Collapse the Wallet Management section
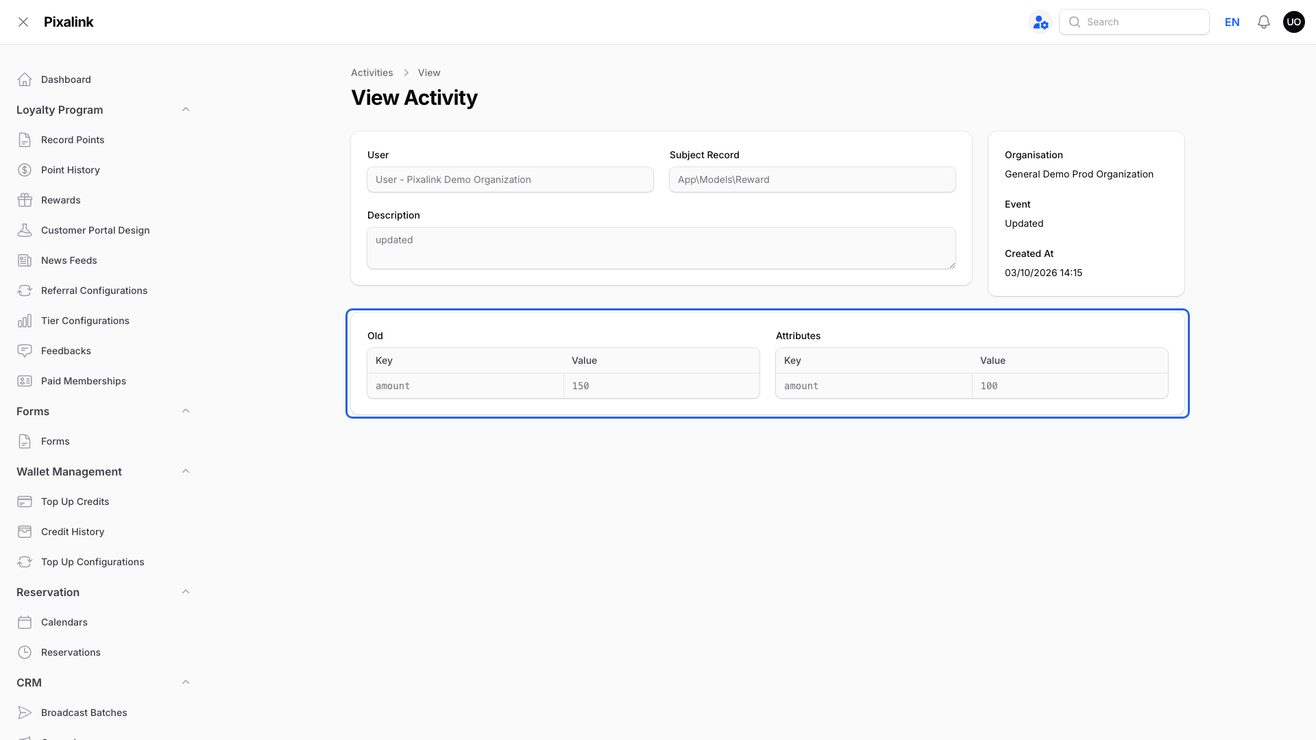The width and height of the screenshot is (1316, 740). coord(186,471)
